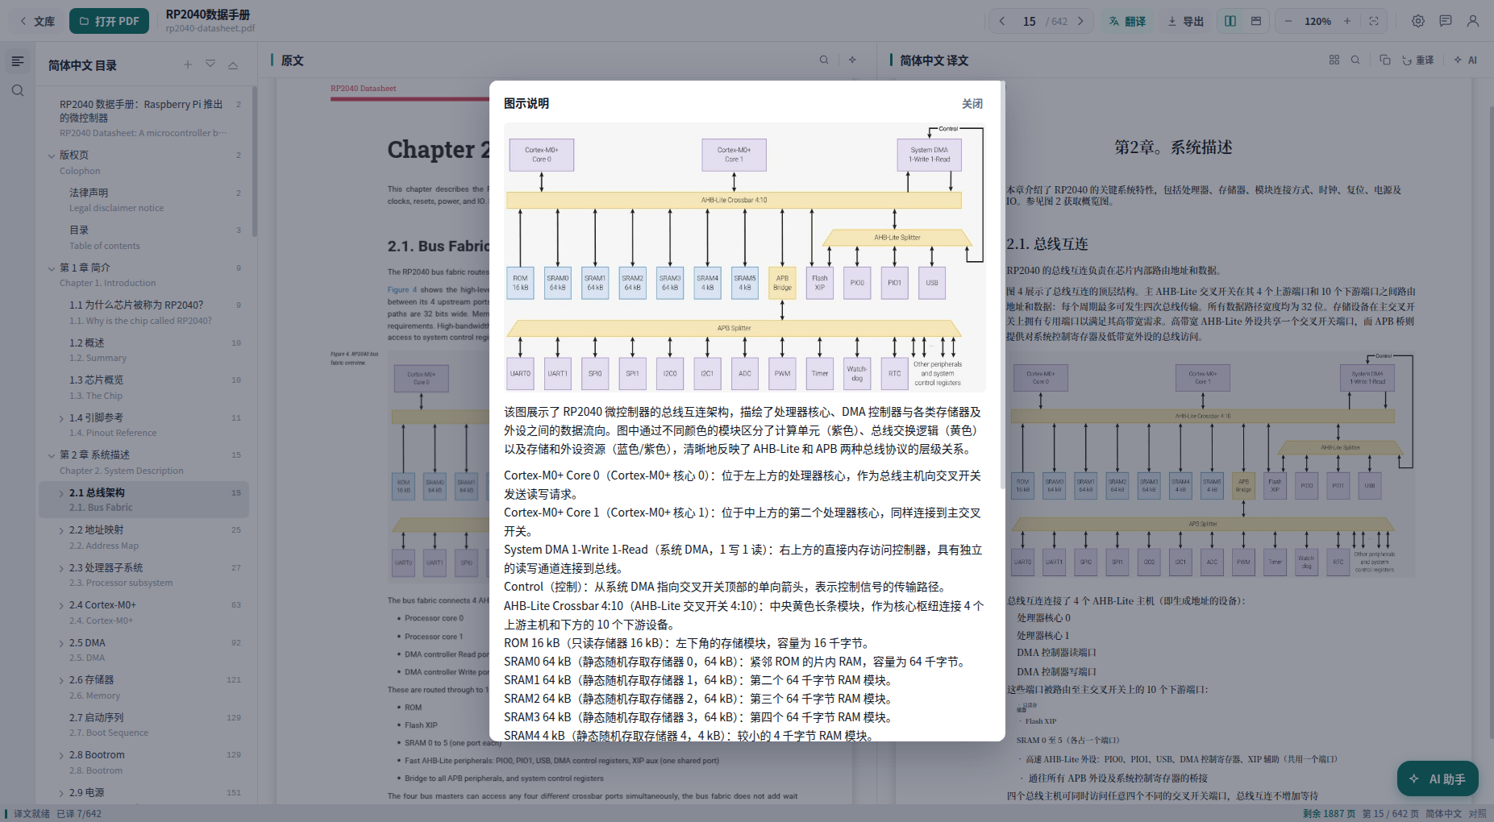This screenshot has width=1494, height=822.
Task: Zoom in with the plus icon
Action: 1347,21
